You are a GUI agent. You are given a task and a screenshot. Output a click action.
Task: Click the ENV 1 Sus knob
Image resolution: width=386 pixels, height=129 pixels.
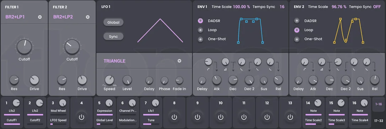point(264,81)
